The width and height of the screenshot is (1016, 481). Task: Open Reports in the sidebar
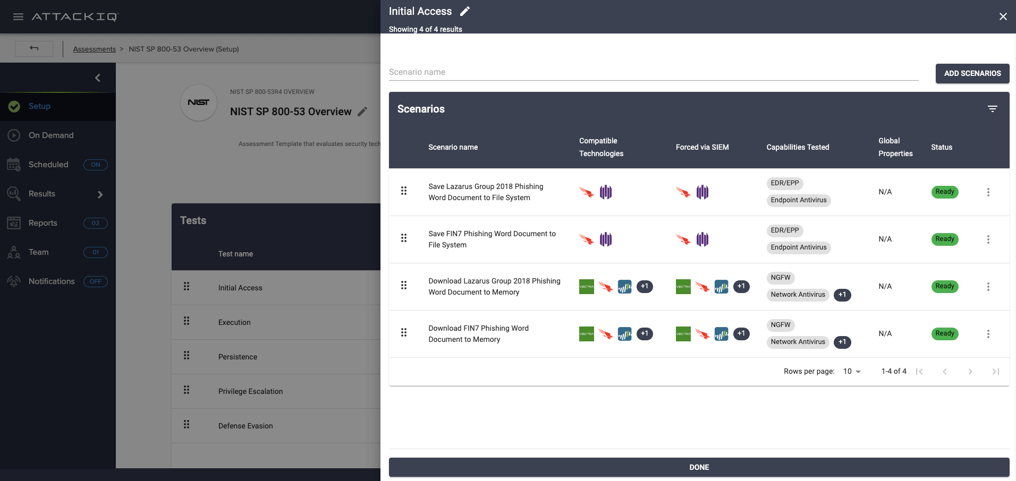(x=43, y=223)
